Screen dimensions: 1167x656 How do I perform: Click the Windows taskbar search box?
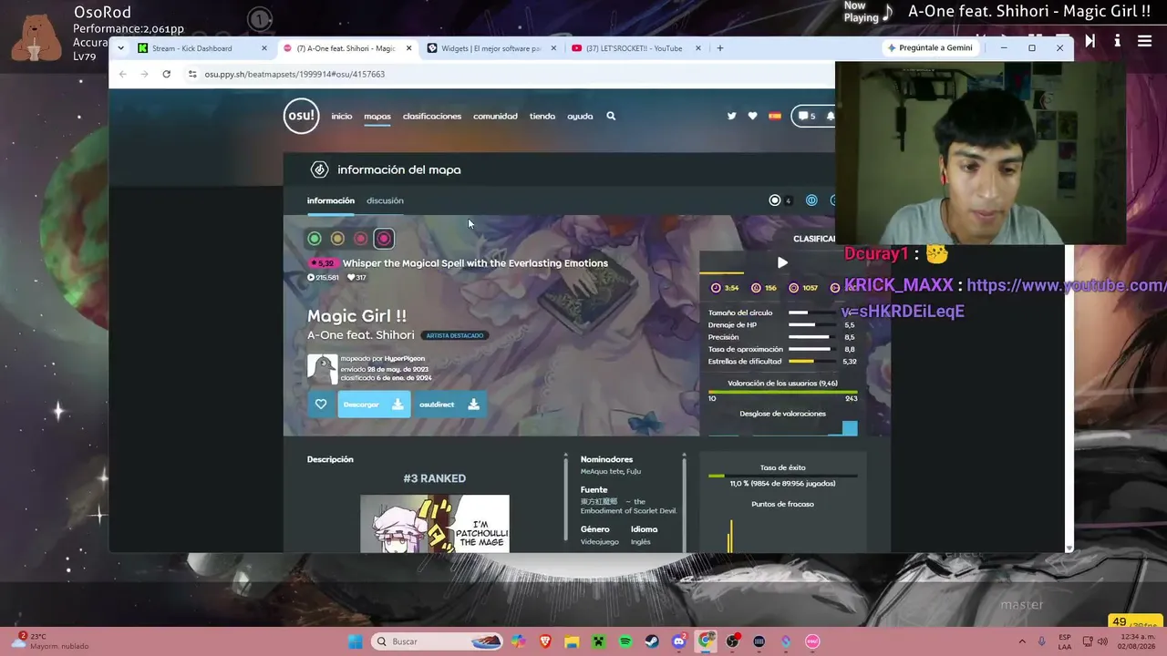438,641
